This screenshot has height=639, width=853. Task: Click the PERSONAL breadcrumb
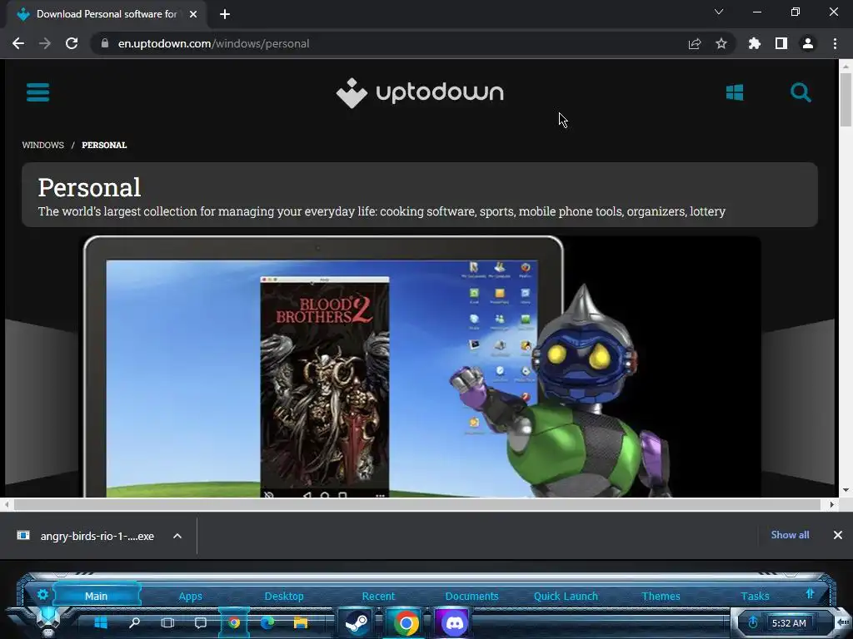click(104, 145)
